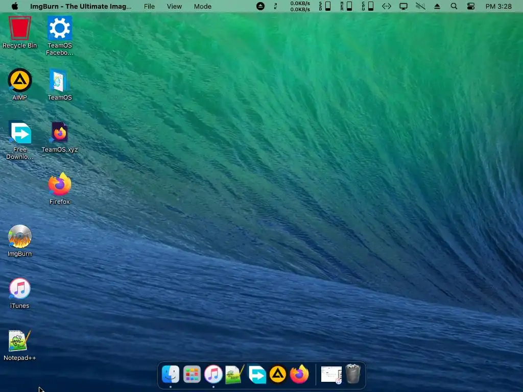The width and height of the screenshot is (523, 392).
Task: Click the network connection arrows icon
Action: coord(386,6)
